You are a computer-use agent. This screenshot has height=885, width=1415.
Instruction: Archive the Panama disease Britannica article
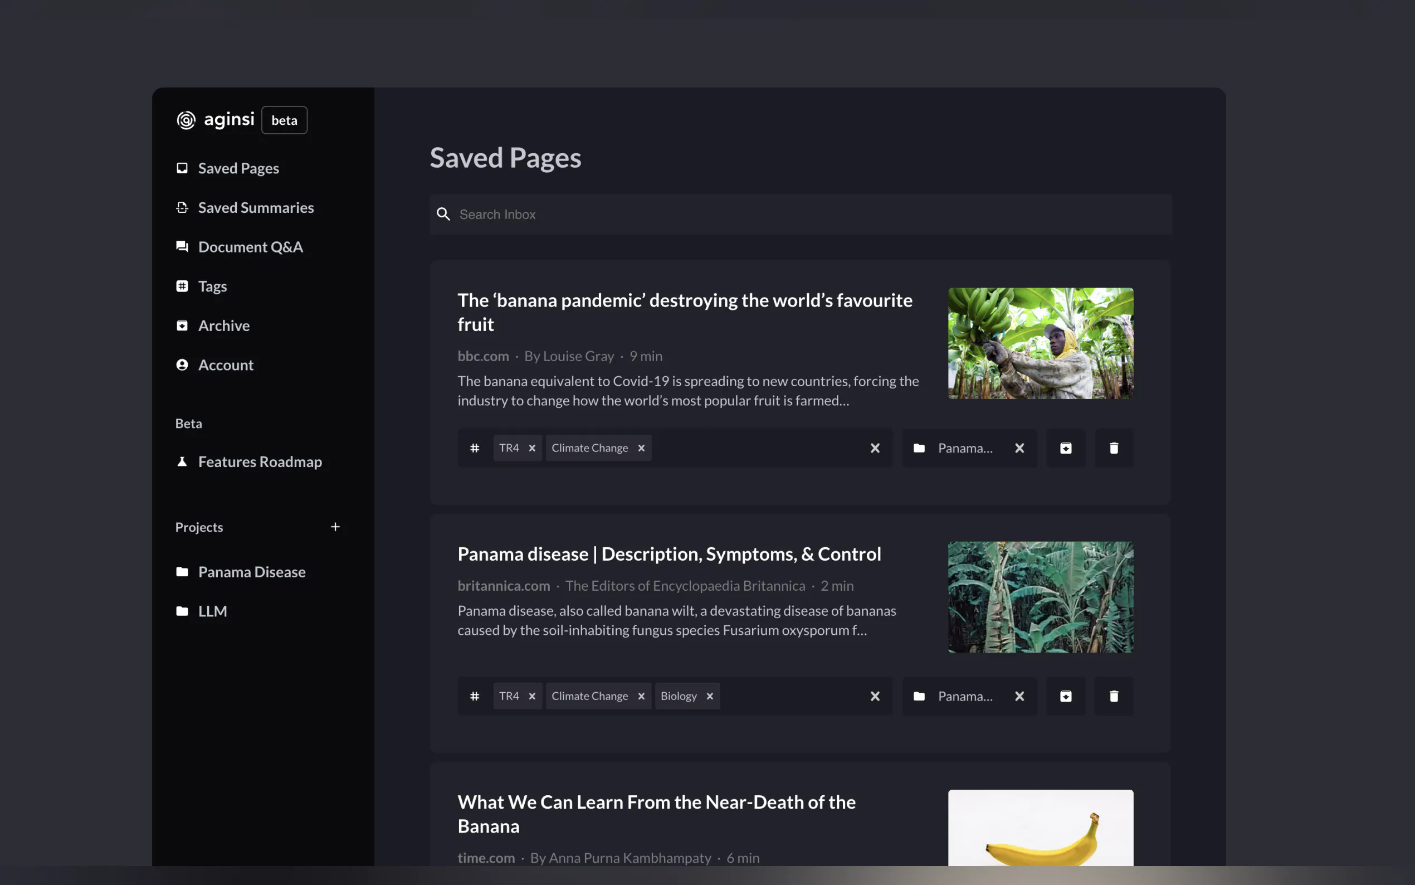(x=1065, y=696)
